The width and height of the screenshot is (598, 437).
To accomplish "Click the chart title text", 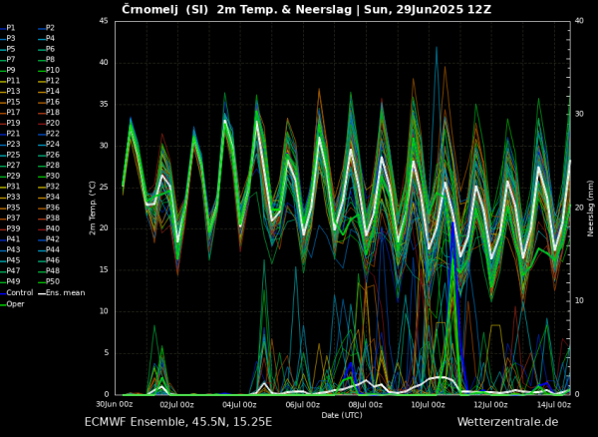I will point(307,9).
